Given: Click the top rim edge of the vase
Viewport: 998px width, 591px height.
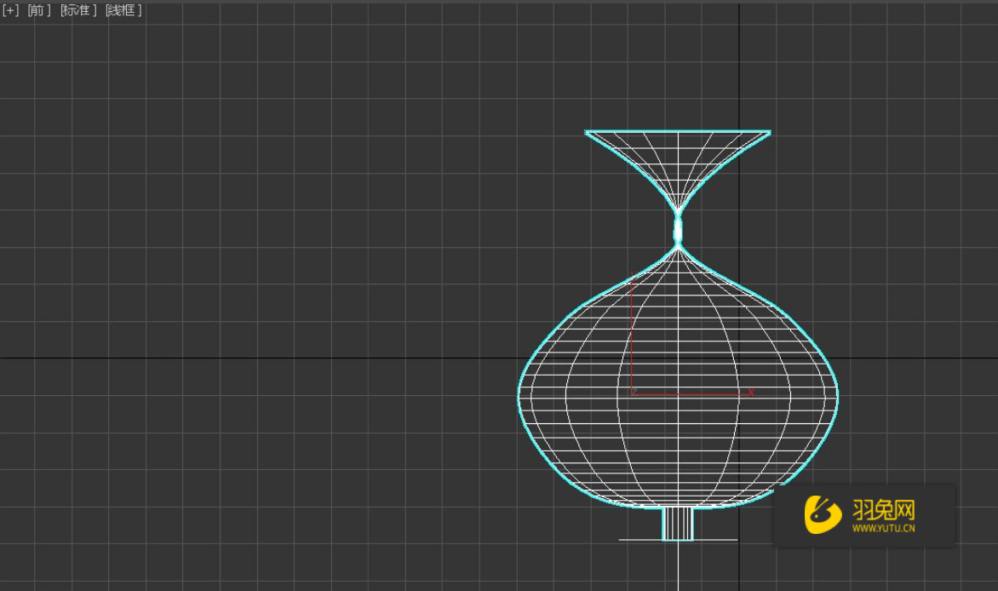Looking at the screenshot, I should 677,131.
